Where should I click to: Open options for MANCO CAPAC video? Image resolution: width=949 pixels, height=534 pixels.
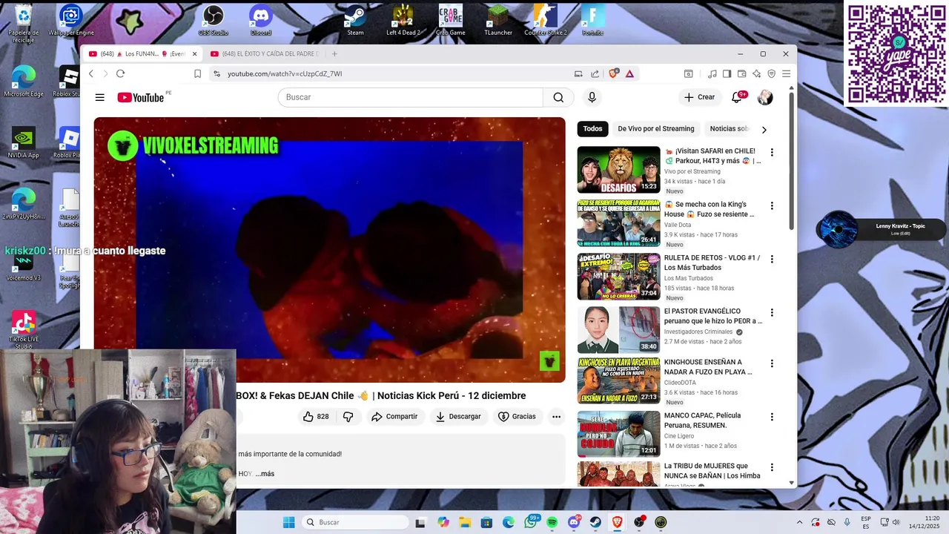(x=772, y=417)
